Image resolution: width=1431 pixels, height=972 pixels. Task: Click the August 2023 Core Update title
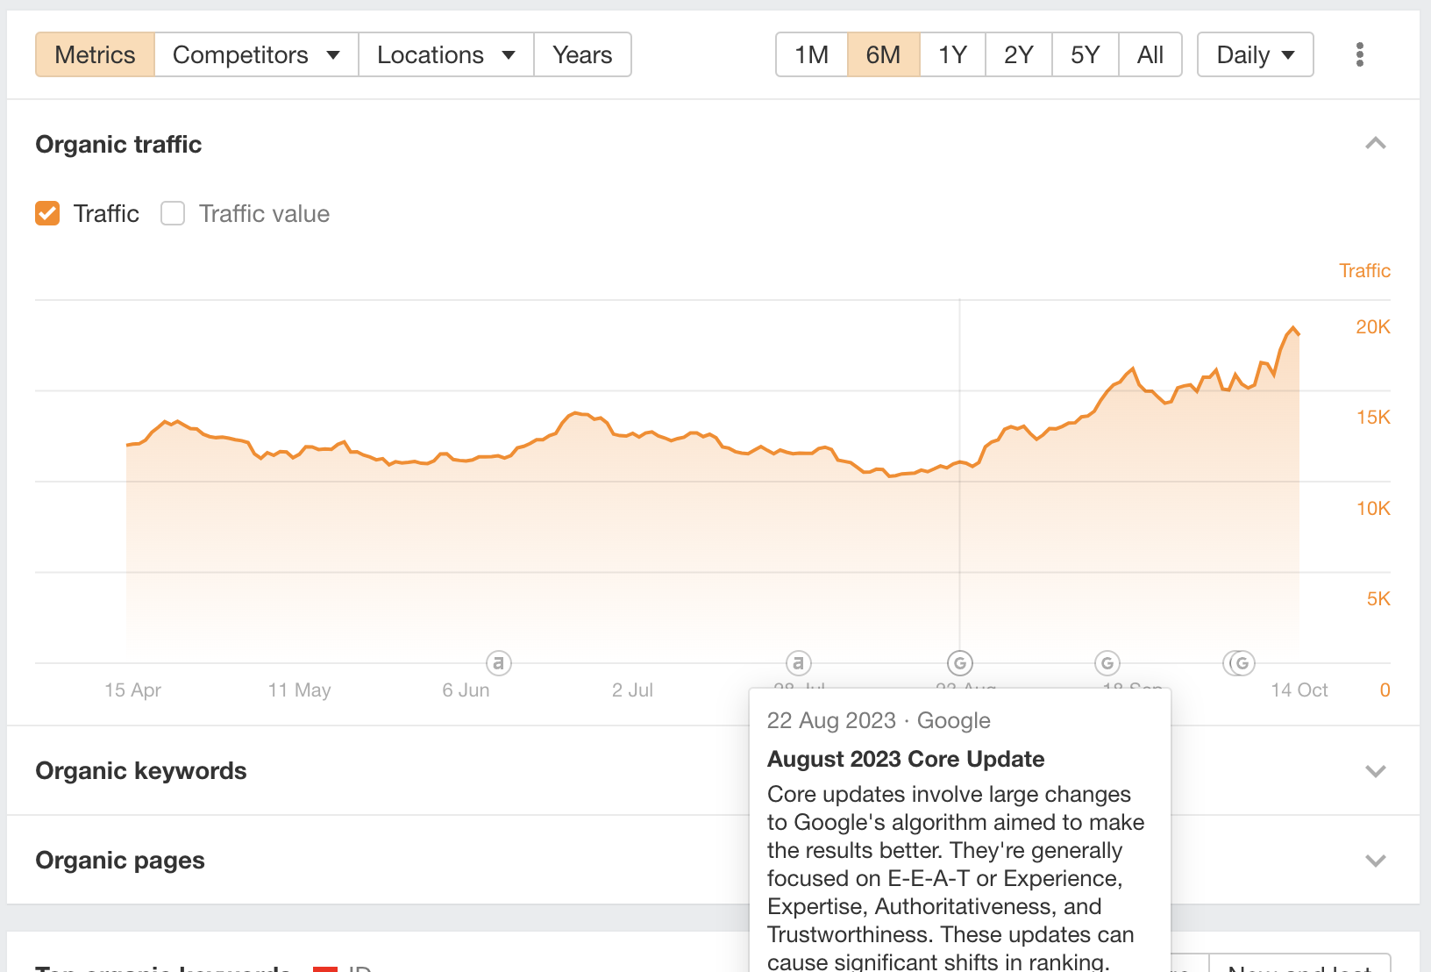pyautogui.click(x=906, y=759)
